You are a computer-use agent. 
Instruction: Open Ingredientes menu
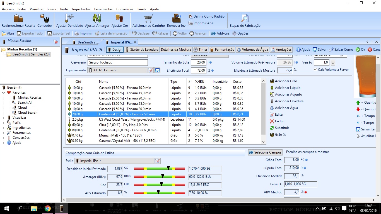tap(81, 9)
